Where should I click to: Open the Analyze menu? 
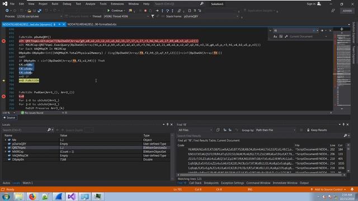click(x=90, y=4)
